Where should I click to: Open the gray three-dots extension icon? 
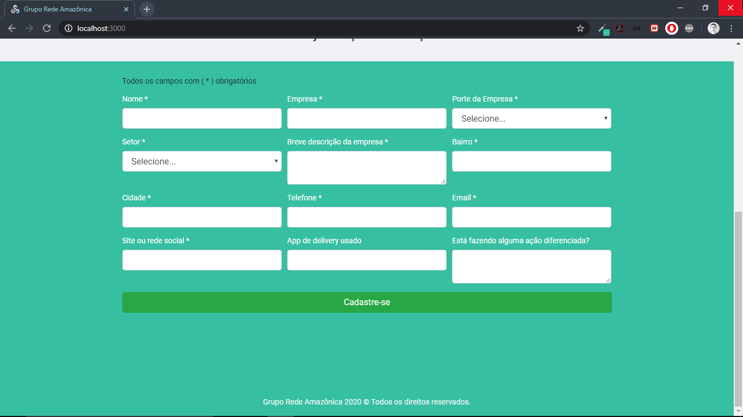(x=689, y=28)
